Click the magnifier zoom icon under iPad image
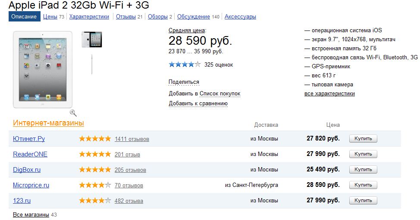 tap(73, 113)
